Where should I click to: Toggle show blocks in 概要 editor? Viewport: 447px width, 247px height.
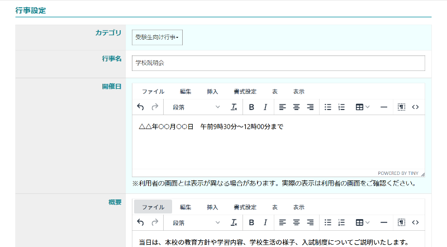point(401,222)
